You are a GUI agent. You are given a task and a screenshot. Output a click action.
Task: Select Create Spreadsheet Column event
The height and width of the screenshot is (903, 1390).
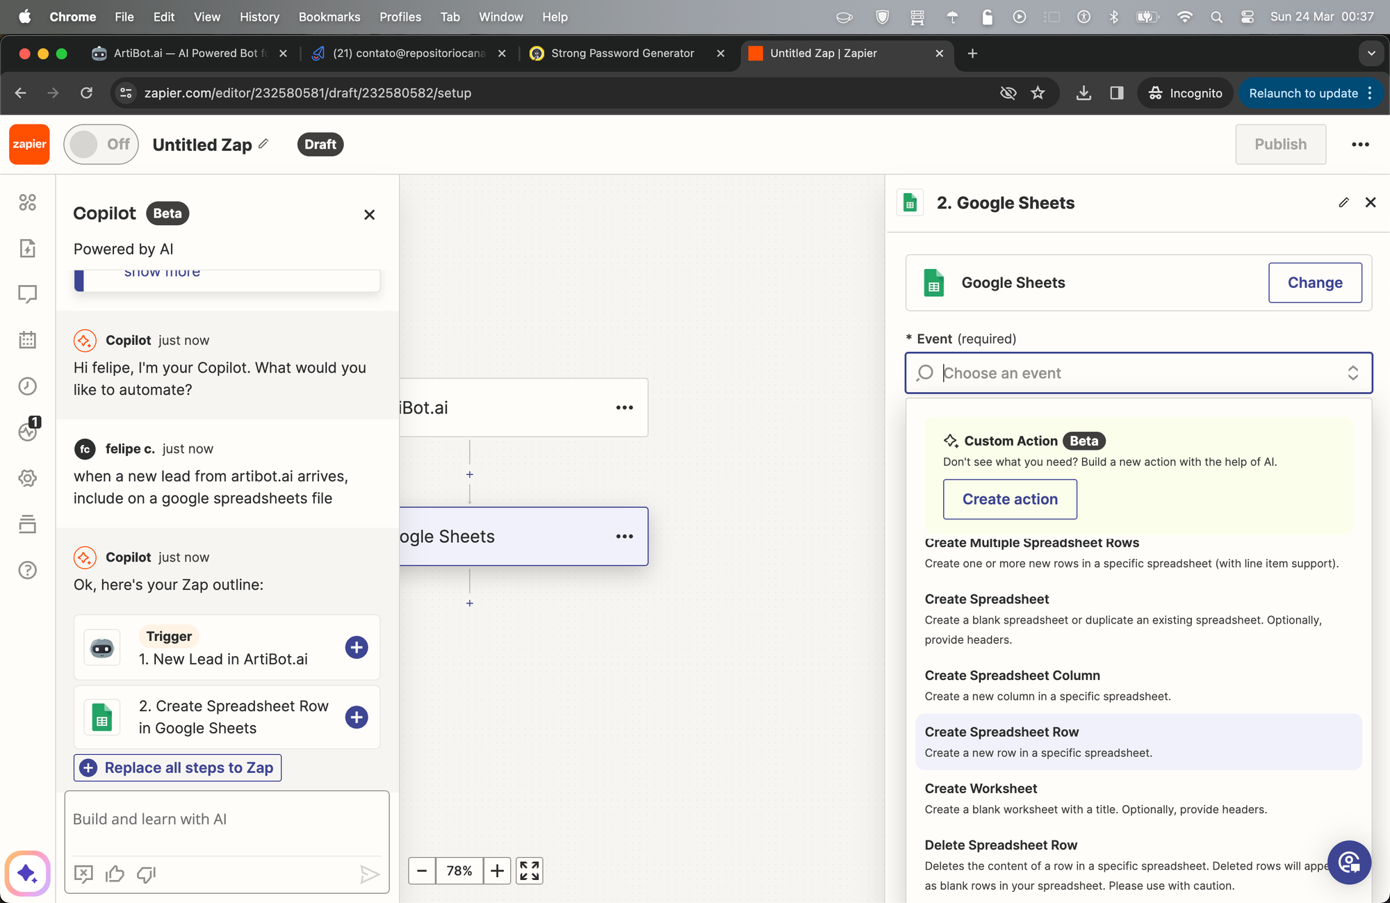[1138, 685]
